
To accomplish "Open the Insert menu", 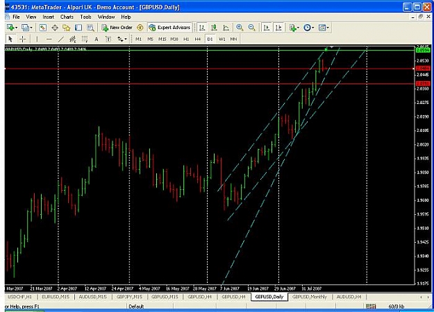I will [x=49, y=17].
